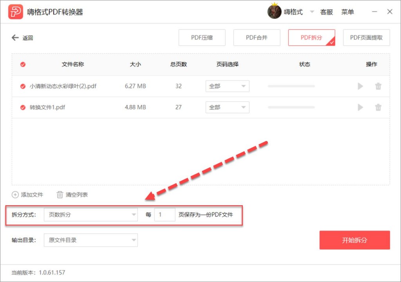Delete 小清新动态水彩绿叶(2).pdf with trash icon
Screen dimensions: 401x282
click(378, 86)
